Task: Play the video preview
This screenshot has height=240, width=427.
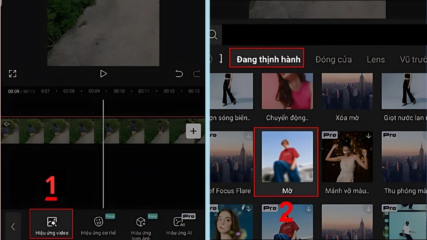Action: (x=104, y=74)
